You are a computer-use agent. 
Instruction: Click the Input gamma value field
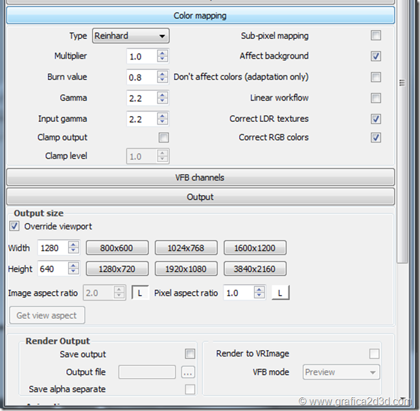tap(141, 119)
